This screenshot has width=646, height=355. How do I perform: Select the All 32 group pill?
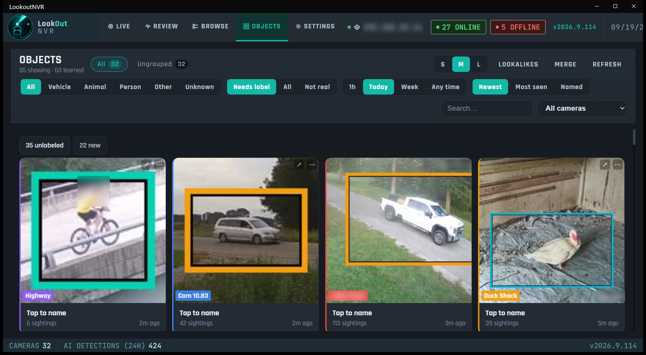tap(109, 64)
